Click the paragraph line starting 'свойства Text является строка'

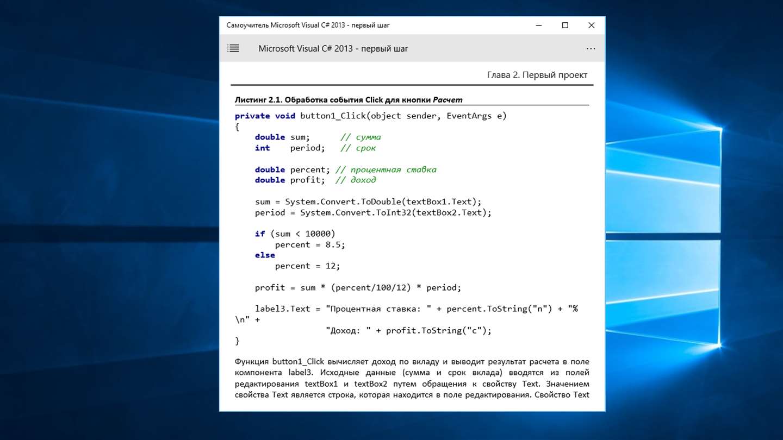click(x=412, y=395)
